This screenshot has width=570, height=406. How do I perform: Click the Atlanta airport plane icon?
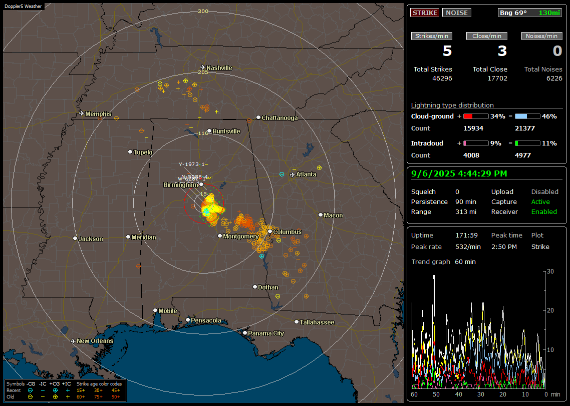pyautogui.click(x=293, y=174)
